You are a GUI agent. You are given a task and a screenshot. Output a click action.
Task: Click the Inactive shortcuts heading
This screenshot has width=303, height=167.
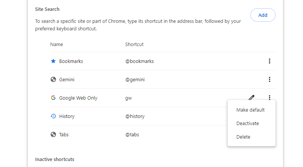pos(55,159)
